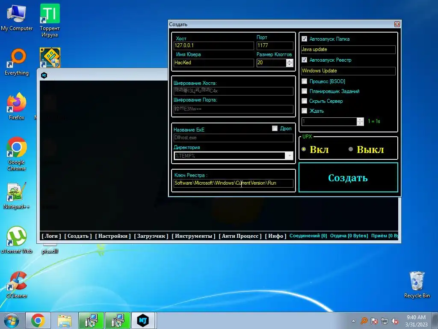This screenshot has height=329, width=438.
Task: Open the [ Анти Процесс ] menu item
Action: pyautogui.click(x=240, y=236)
